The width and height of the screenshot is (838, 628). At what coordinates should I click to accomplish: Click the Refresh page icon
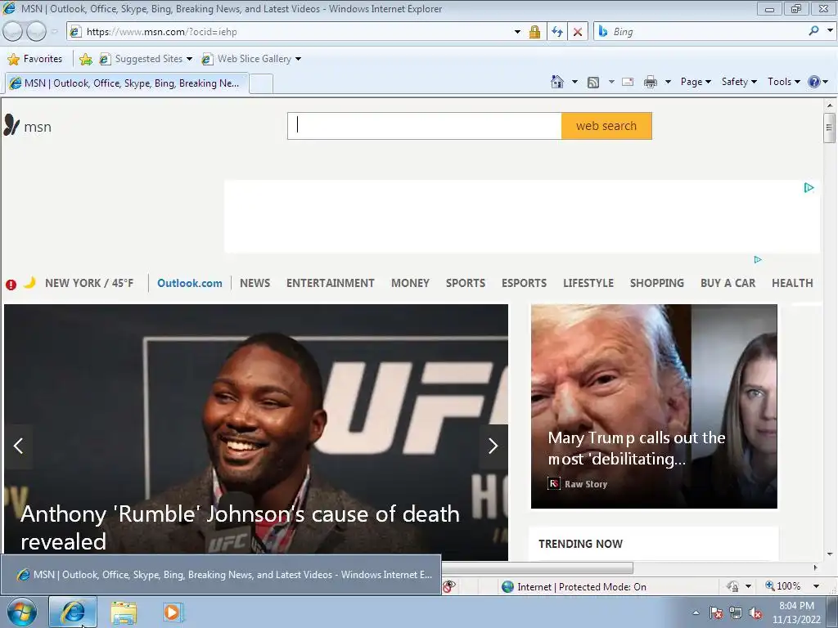click(x=556, y=32)
